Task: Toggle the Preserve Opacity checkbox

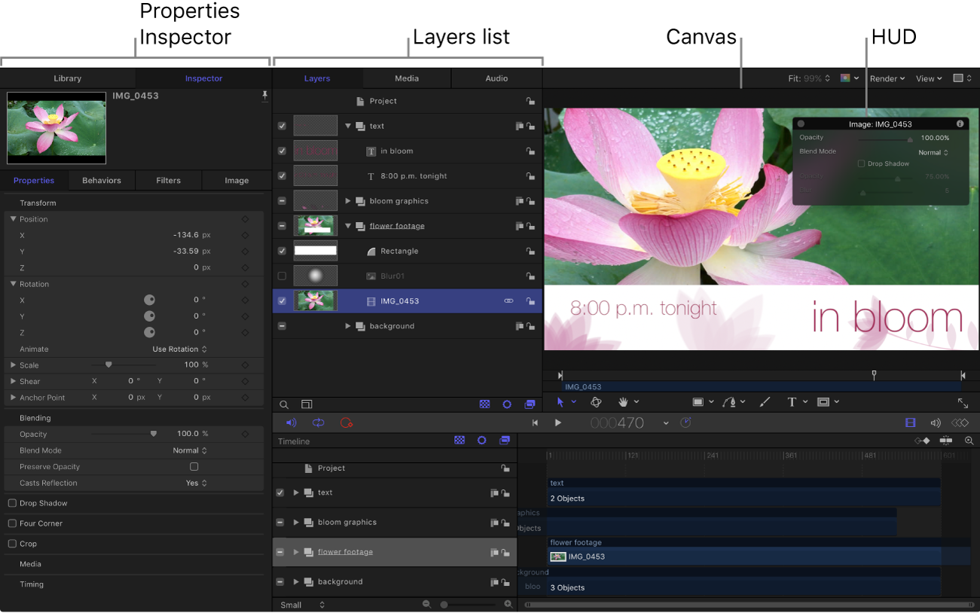Action: [x=194, y=467]
